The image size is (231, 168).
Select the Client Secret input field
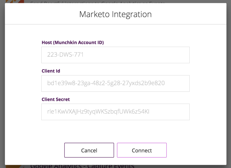click(x=115, y=112)
